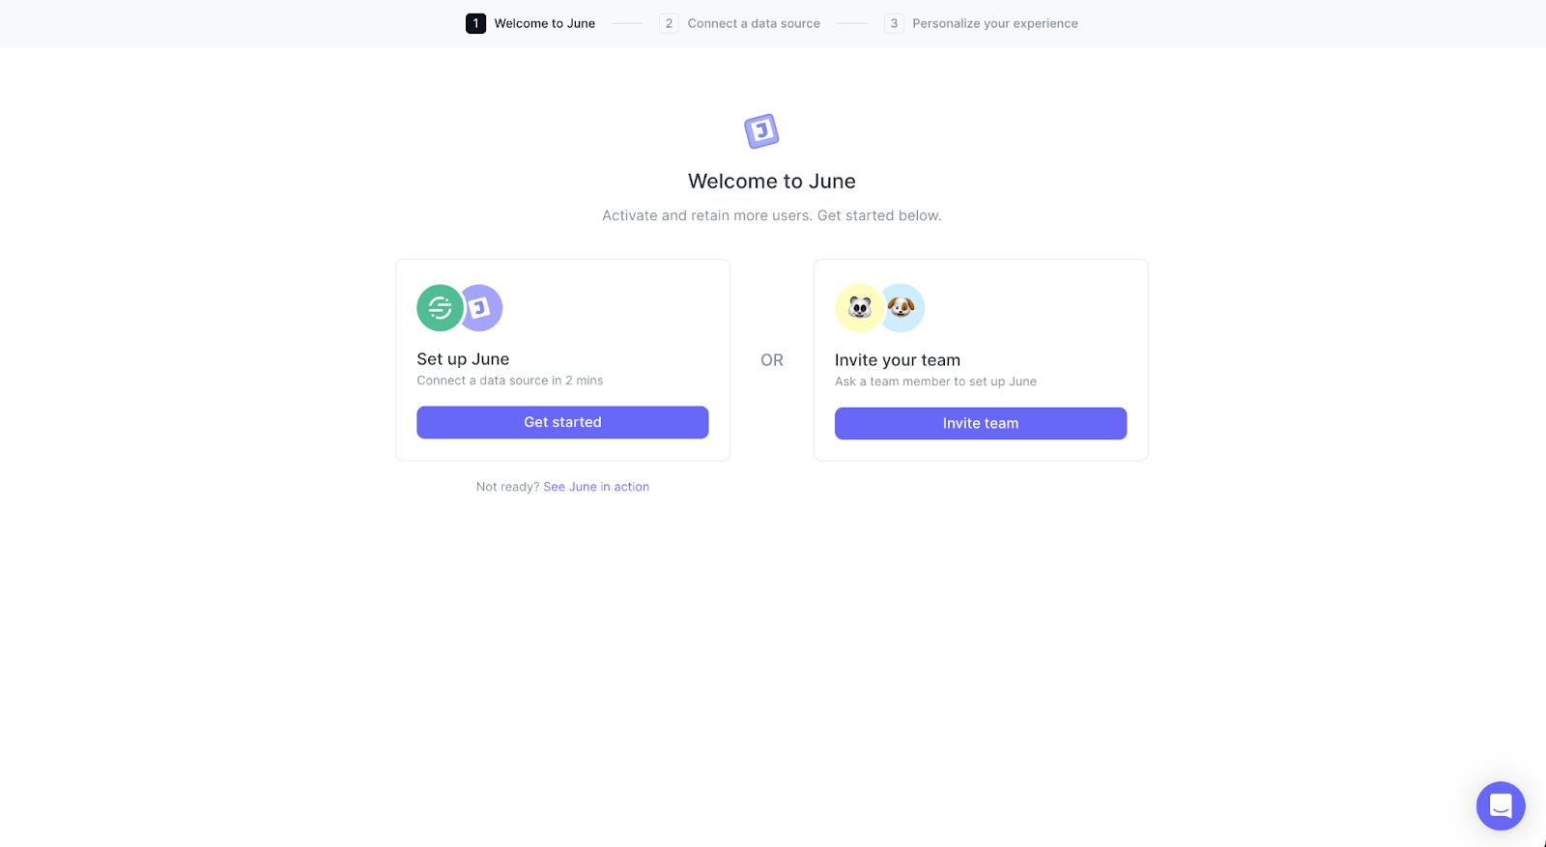Click the Get started button
The height and width of the screenshot is (847, 1546).
562,422
